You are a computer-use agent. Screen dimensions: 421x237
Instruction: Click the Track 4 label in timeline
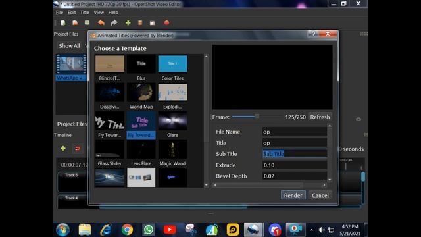71,198
